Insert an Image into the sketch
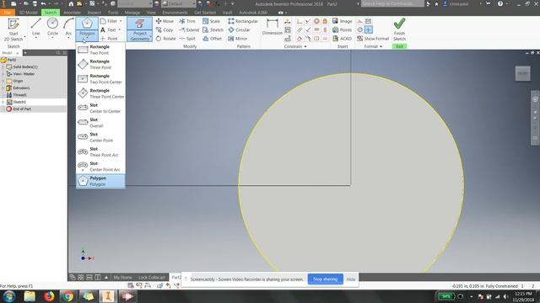This screenshot has height=303, width=540. pyautogui.click(x=342, y=21)
